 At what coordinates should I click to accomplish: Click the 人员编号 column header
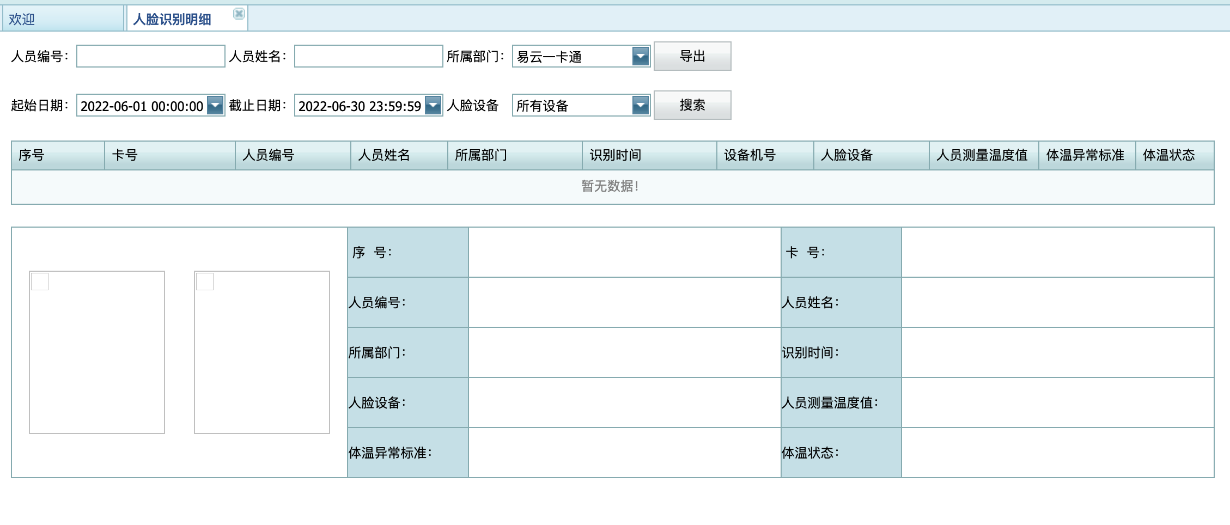pos(293,155)
